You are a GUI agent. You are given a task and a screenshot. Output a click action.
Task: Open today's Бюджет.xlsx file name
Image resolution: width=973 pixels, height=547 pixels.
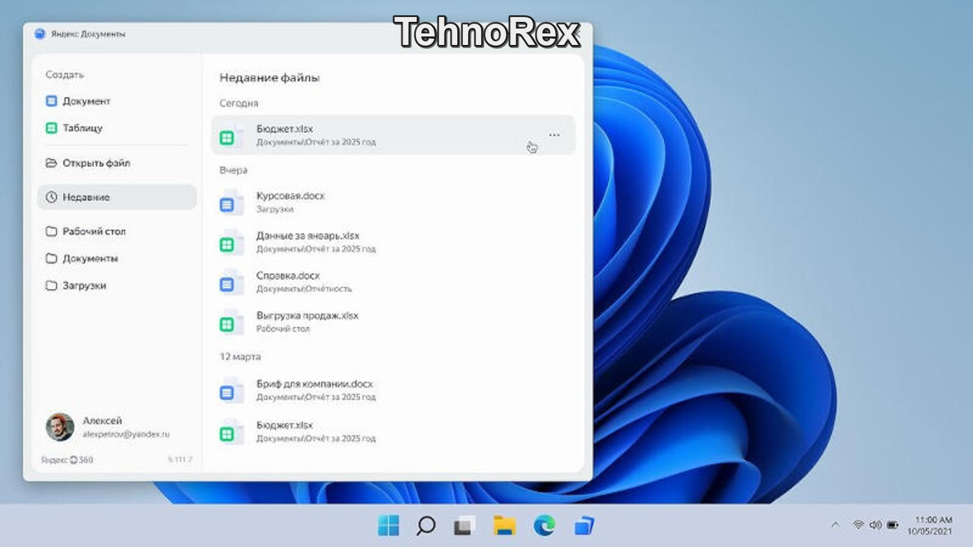[x=285, y=129]
